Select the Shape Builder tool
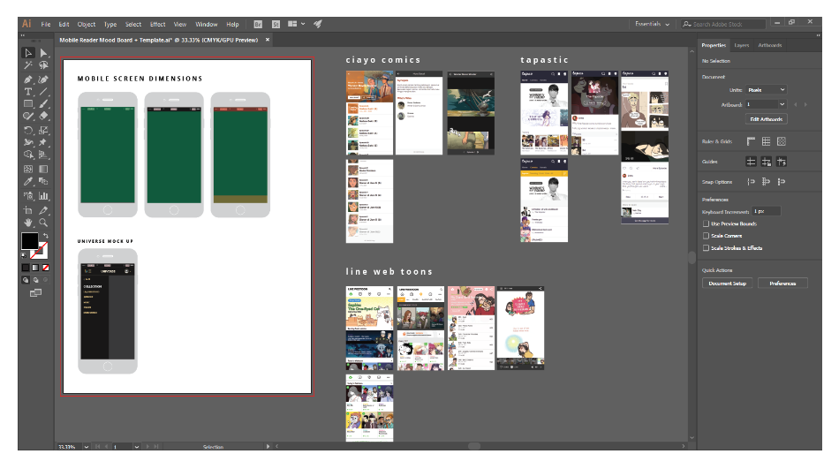 click(28, 155)
